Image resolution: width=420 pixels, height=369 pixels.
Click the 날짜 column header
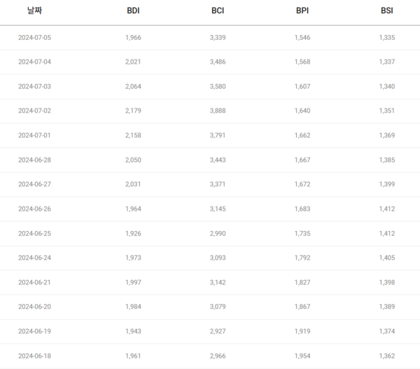tap(34, 11)
